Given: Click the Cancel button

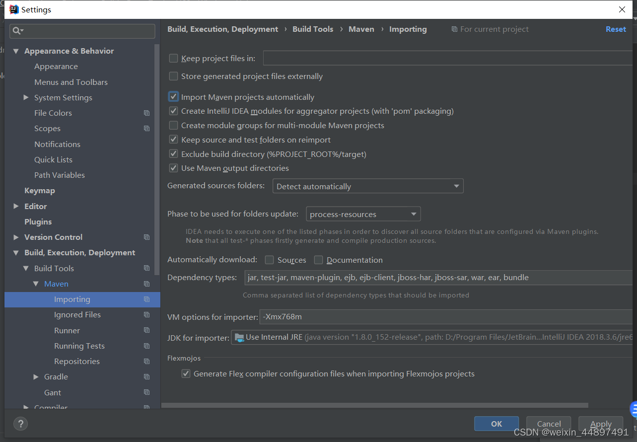Looking at the screenshot, I should [x=549, y=424].
